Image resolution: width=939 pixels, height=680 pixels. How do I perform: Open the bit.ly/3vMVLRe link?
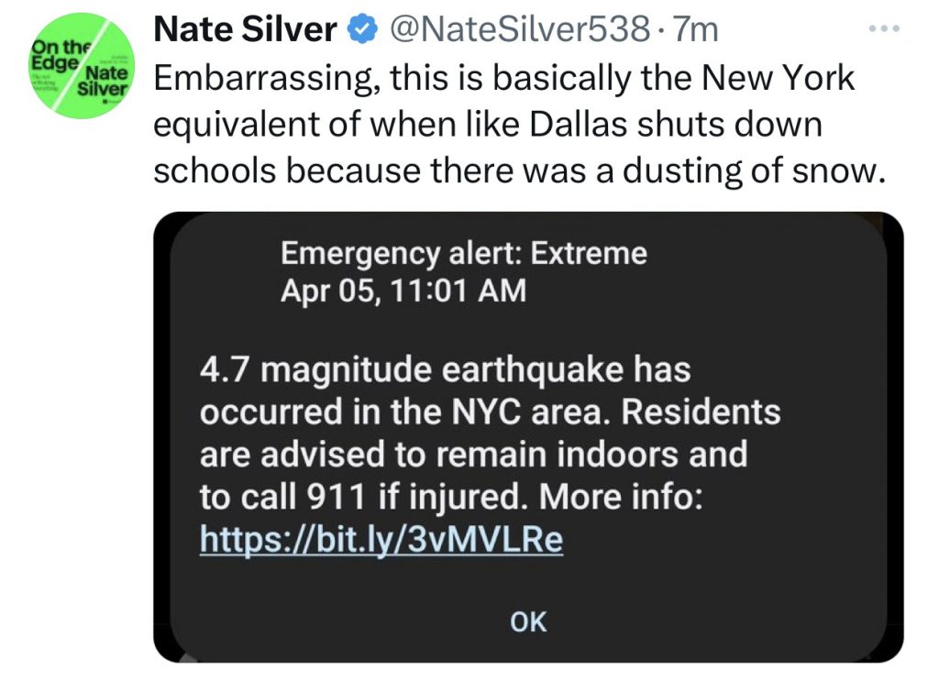(x=381, y=540)
